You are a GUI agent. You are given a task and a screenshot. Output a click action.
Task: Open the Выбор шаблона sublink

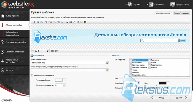[x=12, y=32]
